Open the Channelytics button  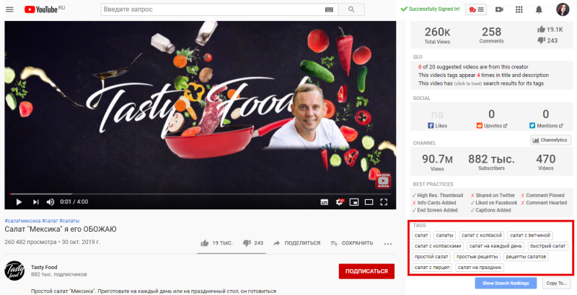coord(551,140)
